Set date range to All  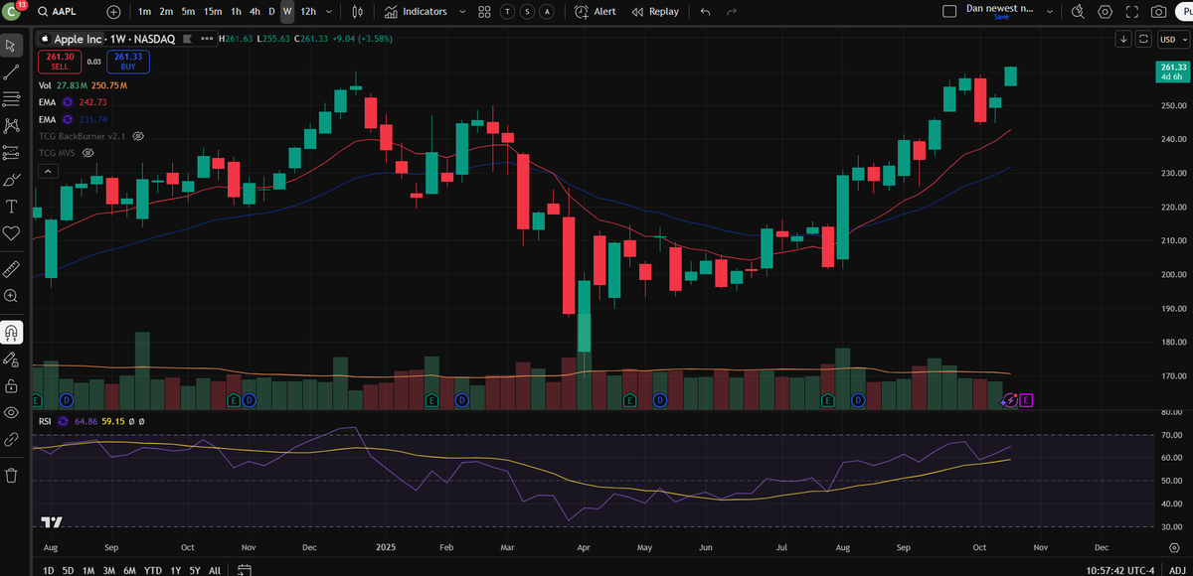pos(215,570)
